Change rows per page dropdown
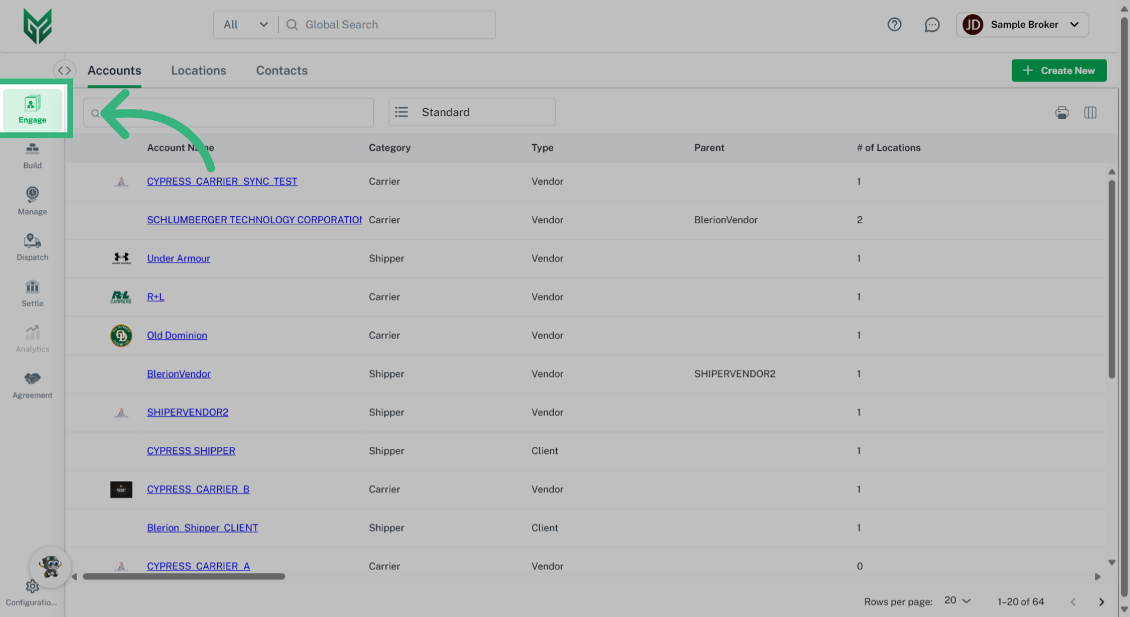Screen dimensions: 1130x617 pyautogui.click(x=957, y=601)
